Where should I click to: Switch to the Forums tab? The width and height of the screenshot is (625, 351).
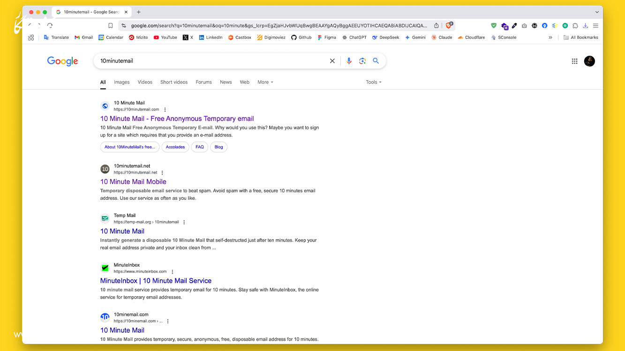203,82
